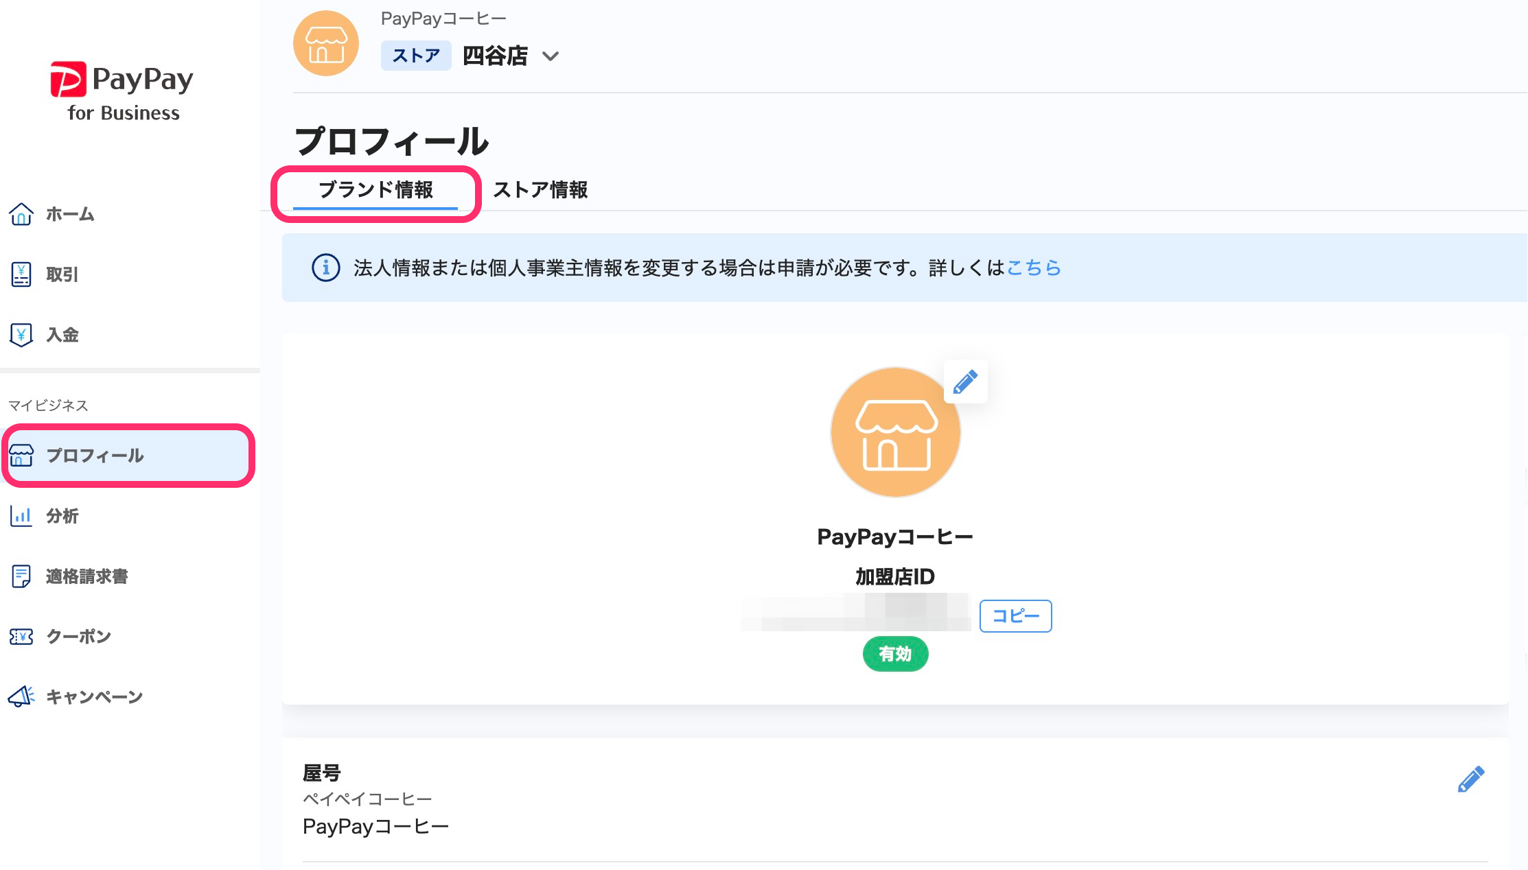Click the 適格請求書 document icon
This screenshot has height=870, width=1528.
click(x=21, y=576)
